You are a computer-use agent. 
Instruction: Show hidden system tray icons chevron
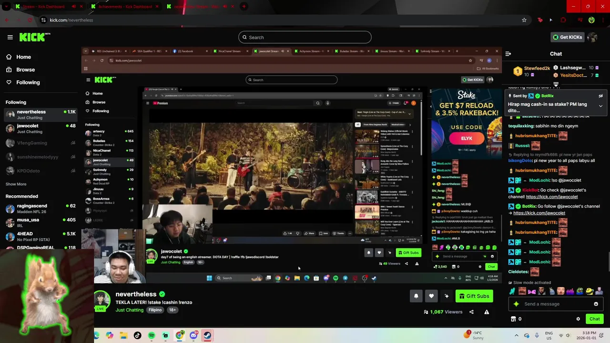[x=517, y=335]
